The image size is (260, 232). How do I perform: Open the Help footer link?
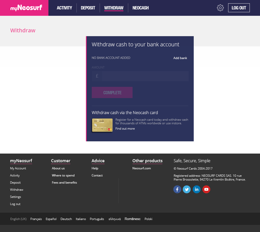click(x=95, y=168)
